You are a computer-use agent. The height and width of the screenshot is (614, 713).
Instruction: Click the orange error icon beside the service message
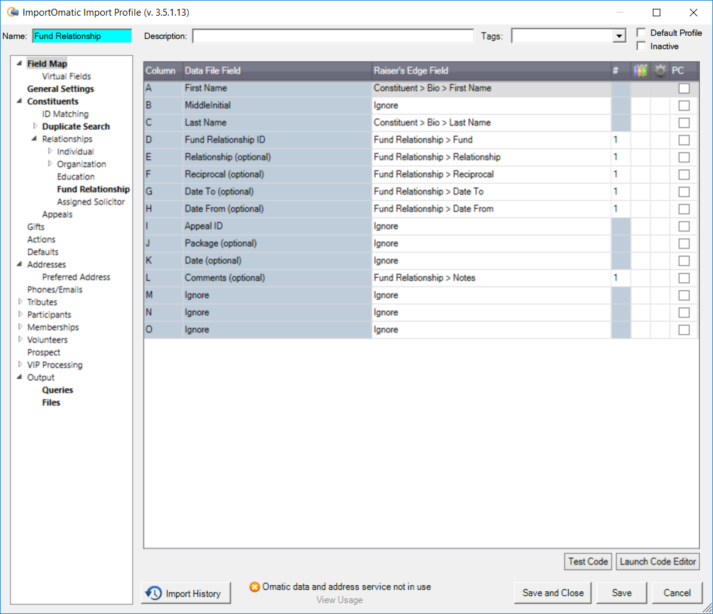[255, 587]
